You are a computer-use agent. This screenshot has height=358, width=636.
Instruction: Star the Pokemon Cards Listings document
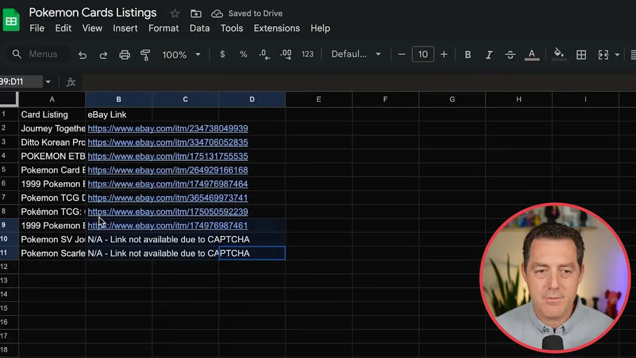pos(175,14)
